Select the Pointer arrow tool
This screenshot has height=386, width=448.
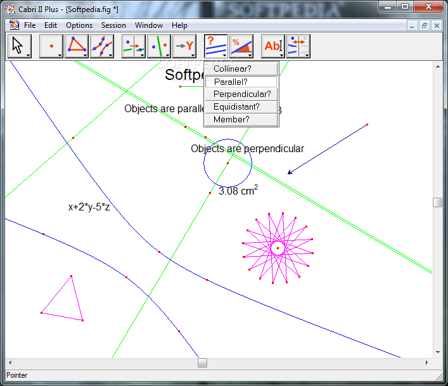[x=20, y=46]
